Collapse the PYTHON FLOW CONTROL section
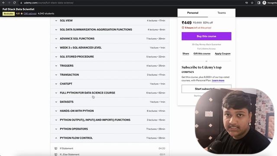277x156 pixels. click(x=110, y=138)
